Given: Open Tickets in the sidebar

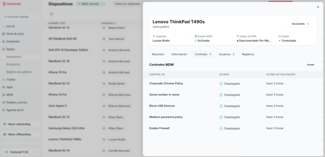Looking at the screenshot, I should point(10,80).
